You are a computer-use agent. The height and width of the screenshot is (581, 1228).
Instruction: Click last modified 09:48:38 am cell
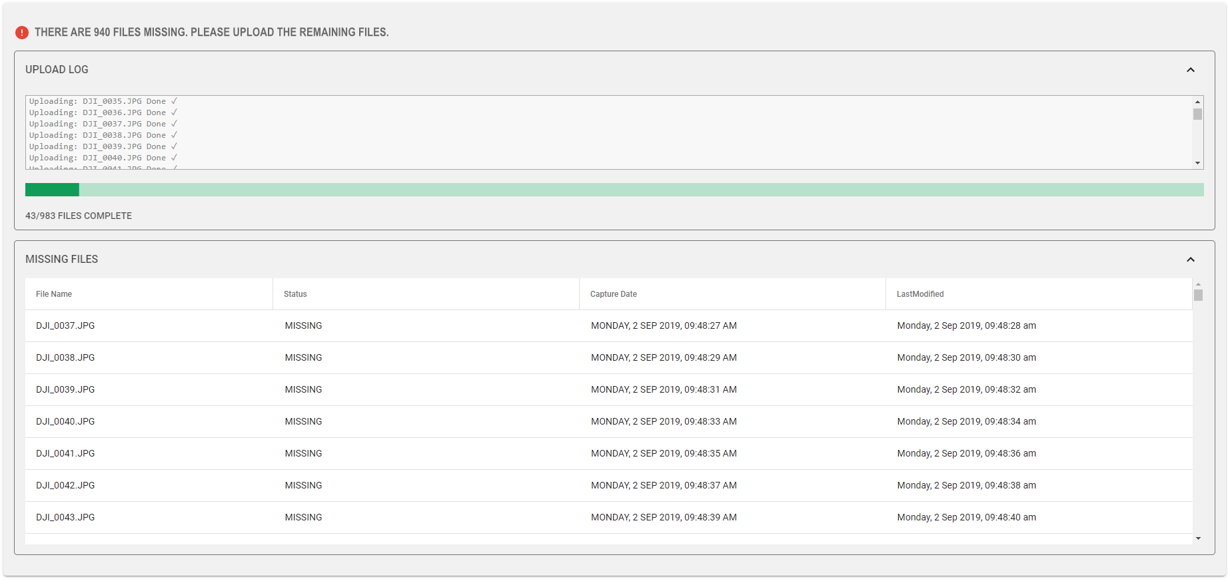point(966,485)
